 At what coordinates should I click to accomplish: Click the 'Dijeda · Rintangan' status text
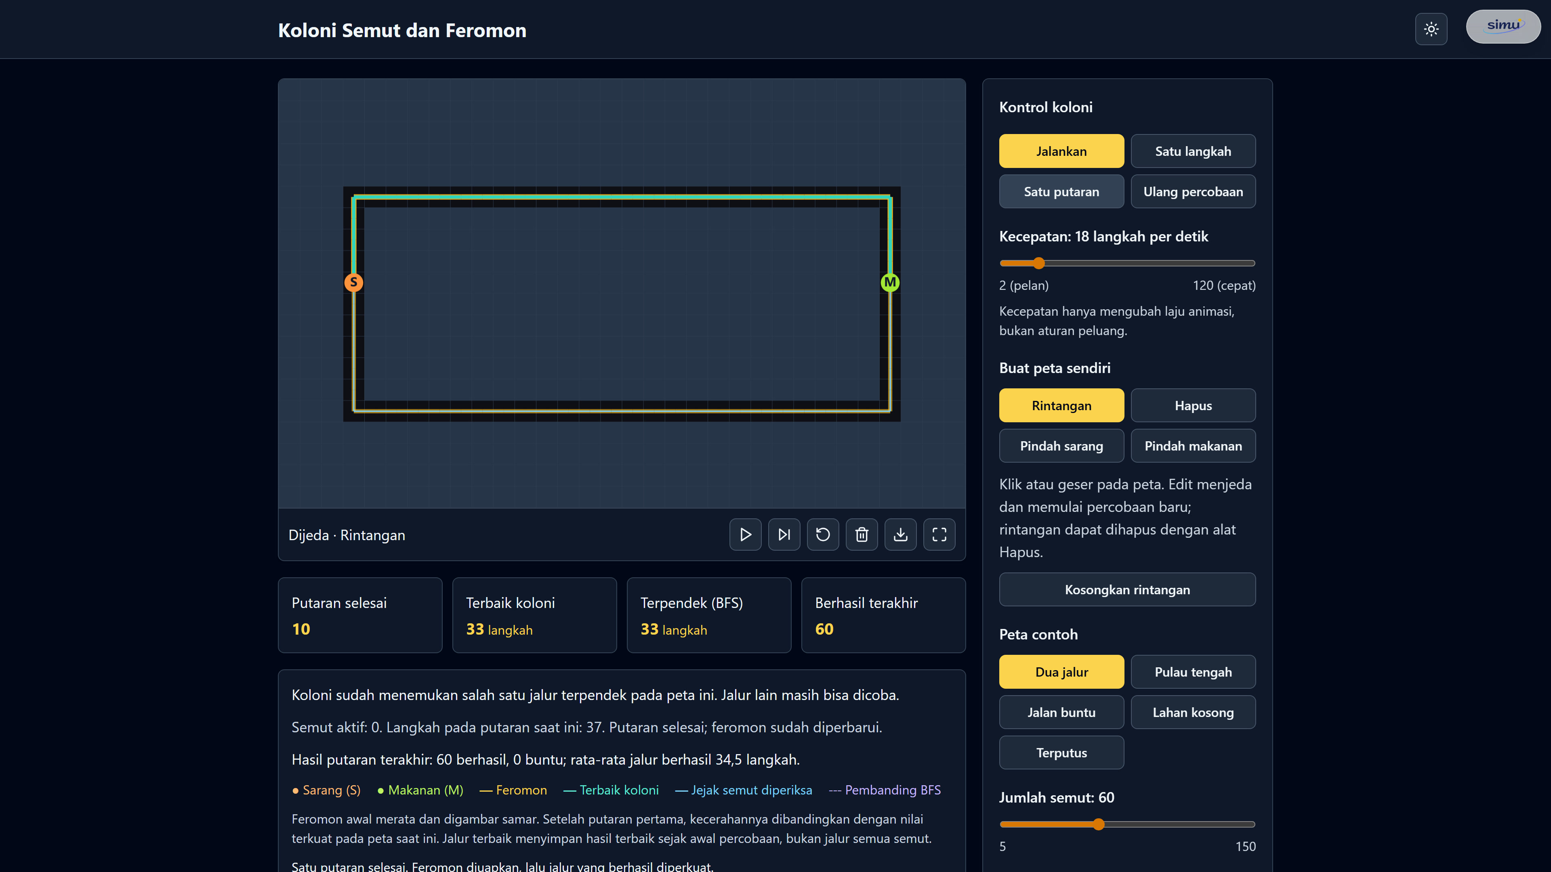click(347, 535)
